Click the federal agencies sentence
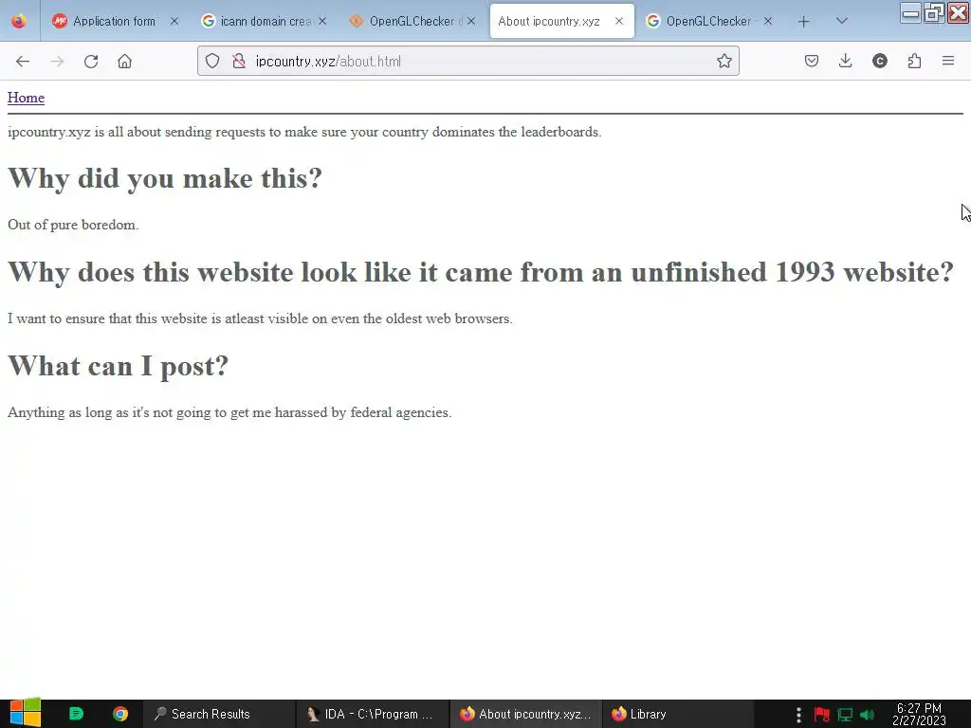The width and height of the screenshot is (971, 728). [x=229, y=412]
